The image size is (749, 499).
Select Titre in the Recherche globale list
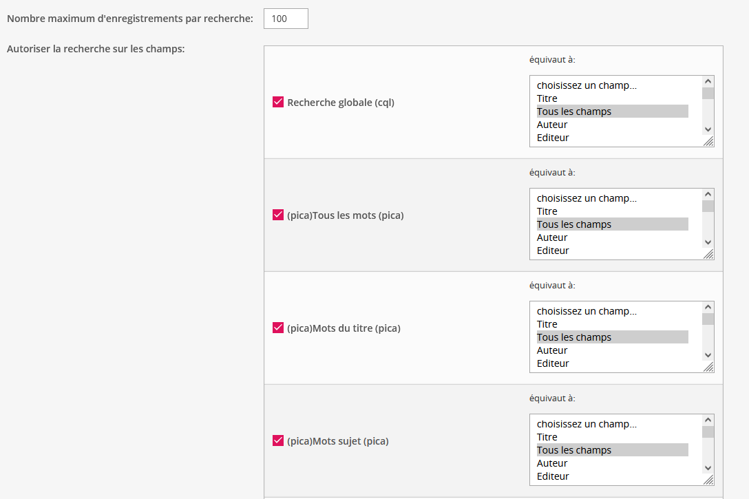pyautogui.click(x=547, y=98)
